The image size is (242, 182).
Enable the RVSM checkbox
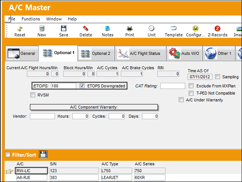point(33,95)
